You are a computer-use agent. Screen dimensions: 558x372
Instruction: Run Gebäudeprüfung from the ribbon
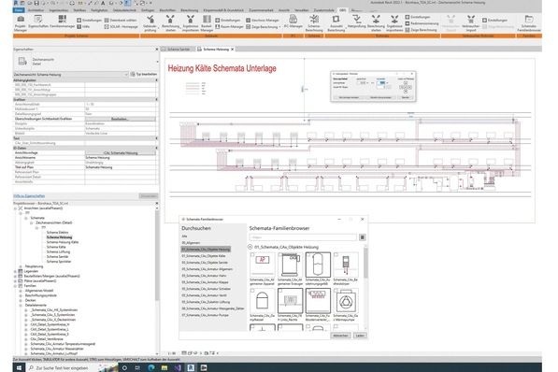point(150,23)
